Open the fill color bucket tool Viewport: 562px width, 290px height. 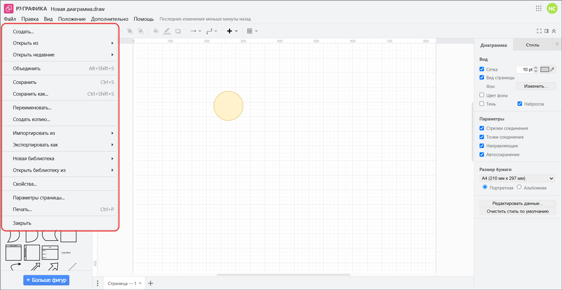[x=156, y=31]
